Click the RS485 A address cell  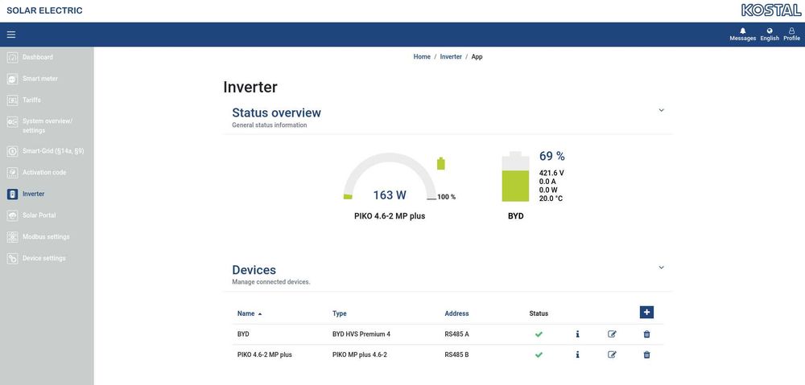pos(456,334)
